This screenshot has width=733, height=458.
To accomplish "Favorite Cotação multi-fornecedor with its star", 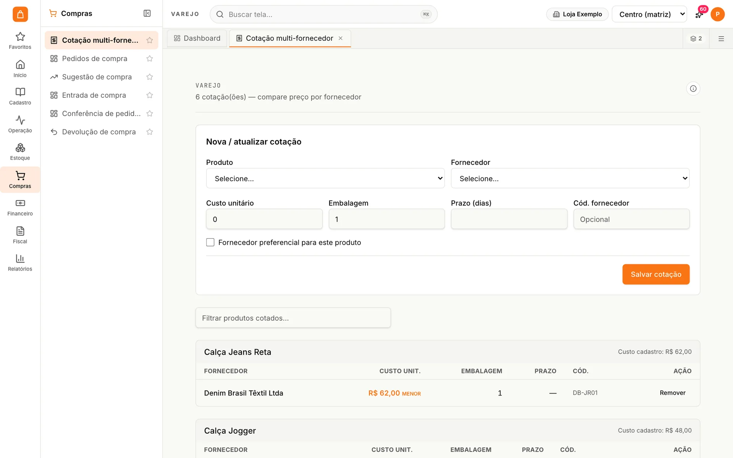I will pos(150,40).
